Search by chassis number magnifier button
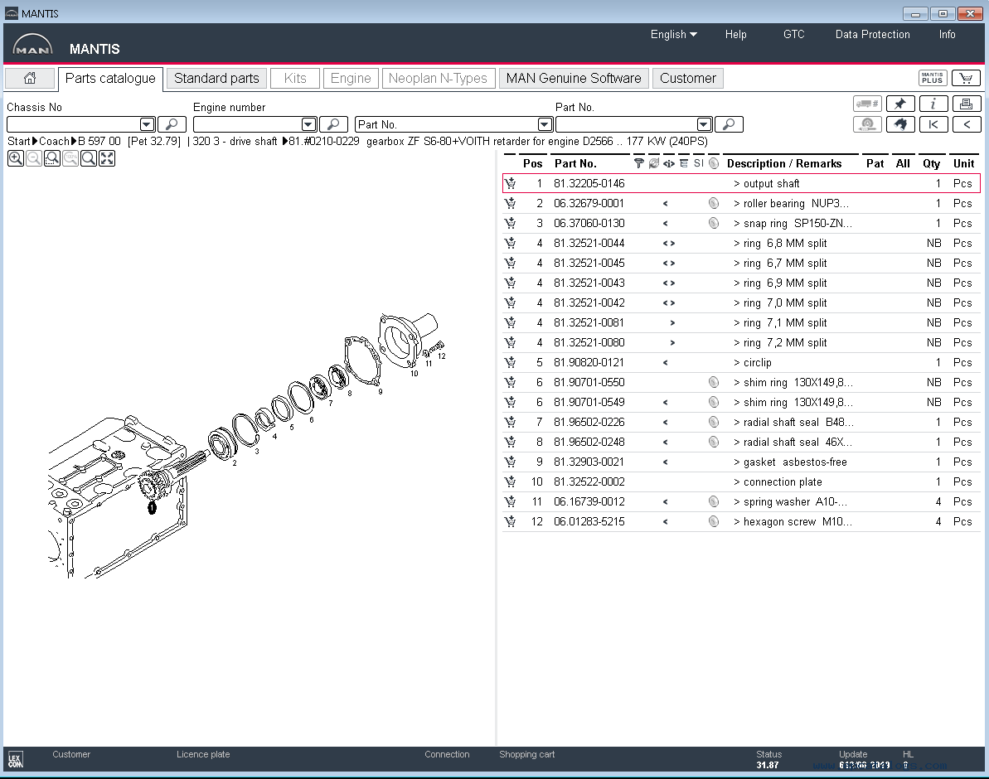 pyautogui.click(x=172, y=124)
